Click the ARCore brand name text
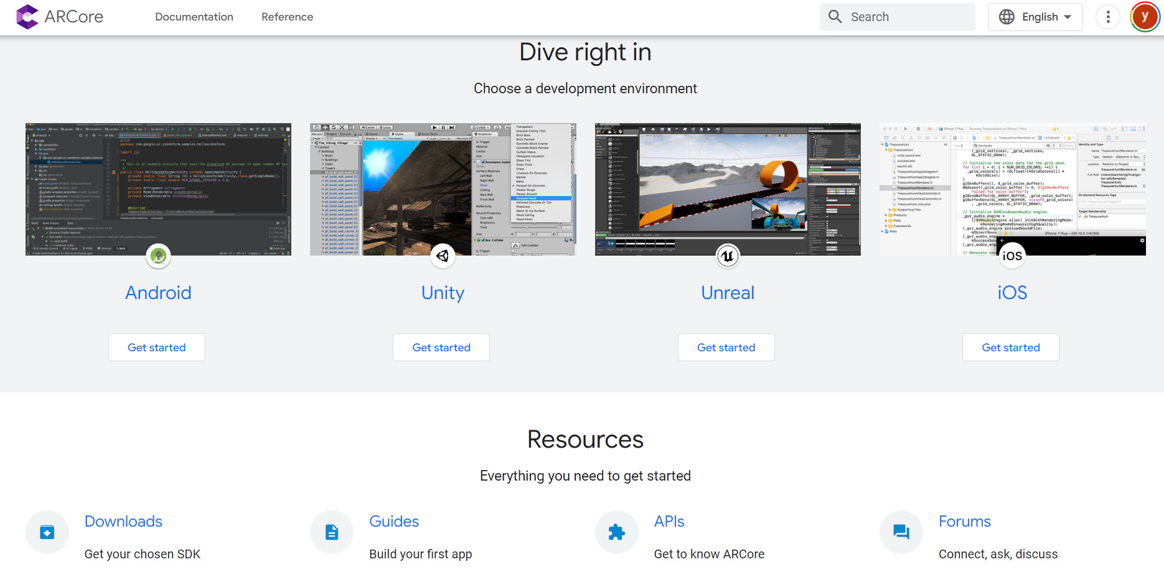 point(74,17)
